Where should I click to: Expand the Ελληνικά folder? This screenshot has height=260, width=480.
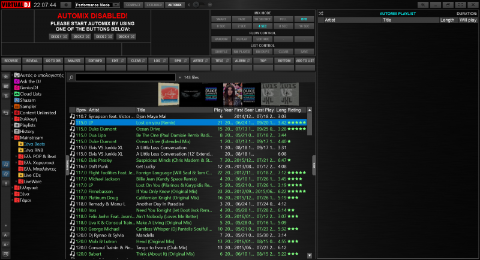tap(13, 188)
